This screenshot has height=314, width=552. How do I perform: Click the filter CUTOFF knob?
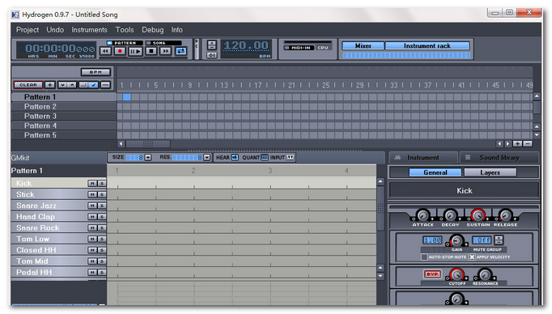click(x=456, y=274)
